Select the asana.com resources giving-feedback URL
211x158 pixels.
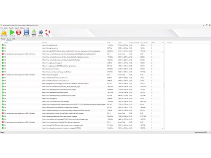coord(57,72)
